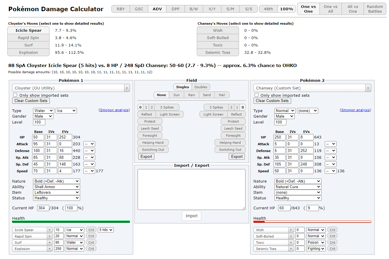
Task: Select the 48th notation option
Action: tap(268, 9)
